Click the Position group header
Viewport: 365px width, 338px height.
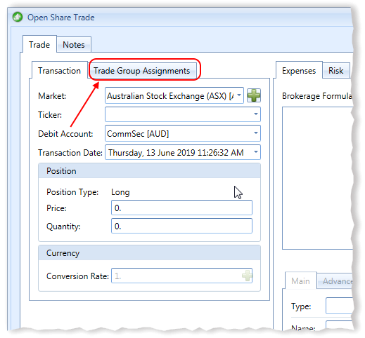coord(149,171)
